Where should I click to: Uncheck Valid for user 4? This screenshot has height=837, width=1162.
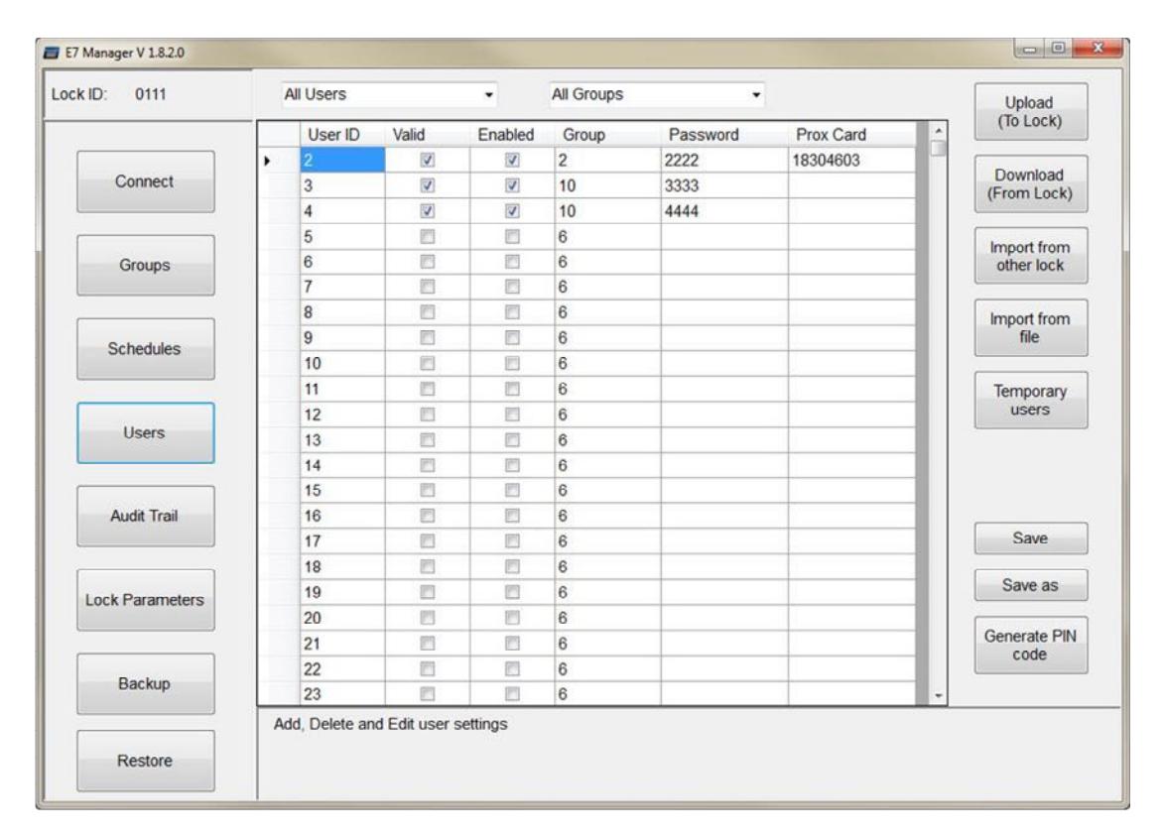pyautogui.click(x=428, y=211)
